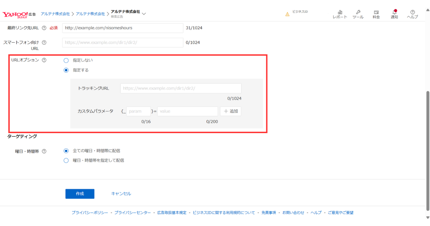Click help icon next to 曜日・時間帯
This screenshot has width=430, height=226.
point(44,151)
